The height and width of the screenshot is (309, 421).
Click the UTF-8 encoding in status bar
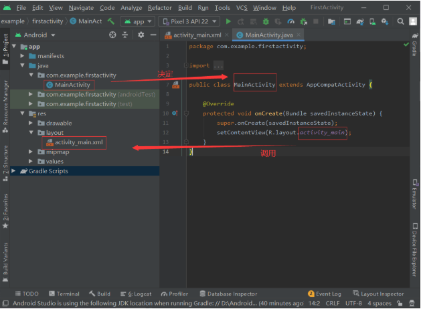coord(353,304)
